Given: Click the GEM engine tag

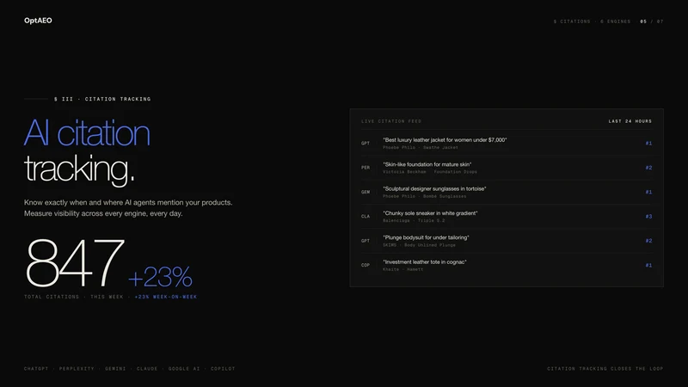Looking at the screenshot, I should pyautogui.click(x=365, y=192).
